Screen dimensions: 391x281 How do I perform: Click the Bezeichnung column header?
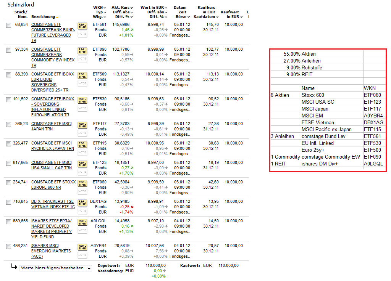43,17
